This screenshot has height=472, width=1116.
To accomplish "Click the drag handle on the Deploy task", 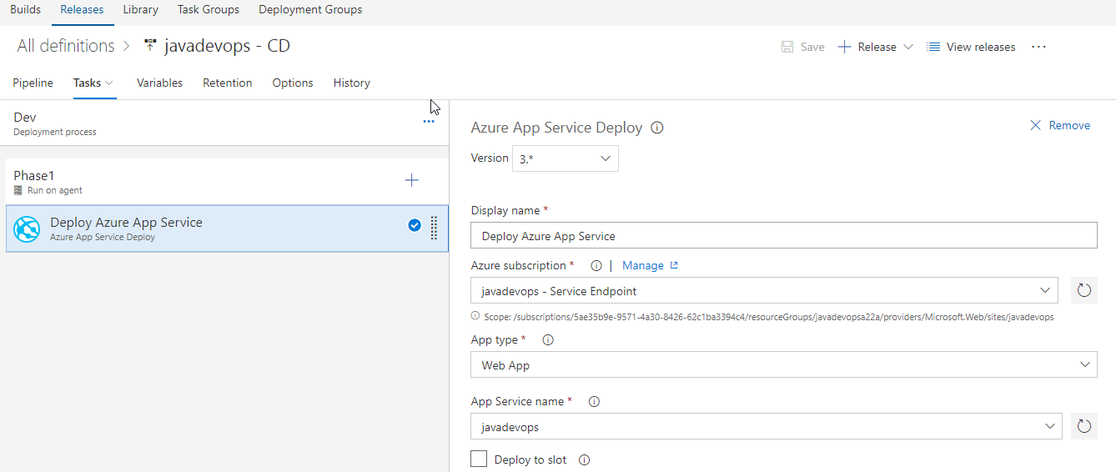I will pos(434,228).
